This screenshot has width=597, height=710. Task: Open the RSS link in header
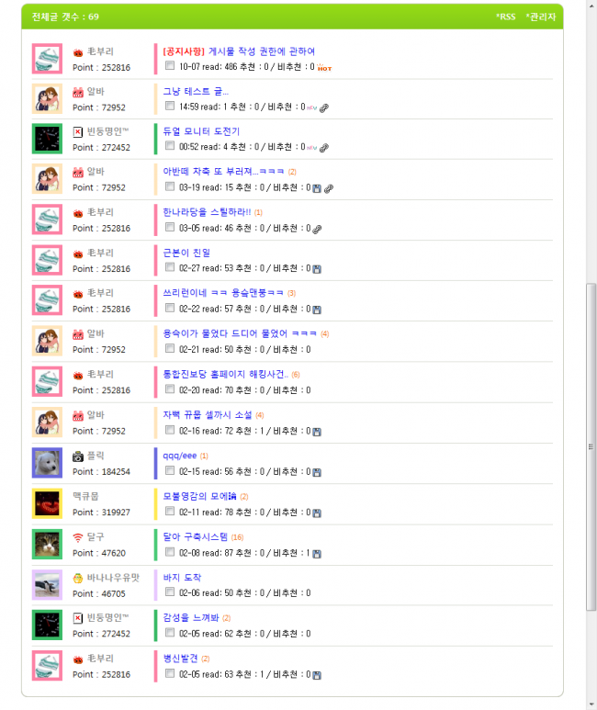tap(505, 17)
